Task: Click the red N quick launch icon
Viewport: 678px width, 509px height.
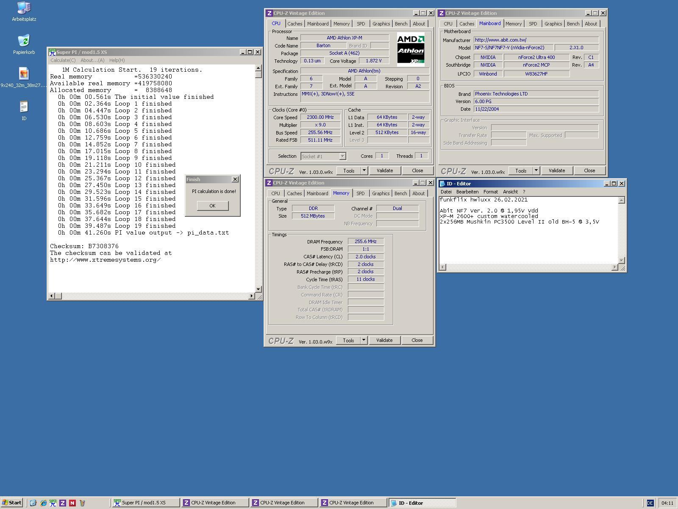Action: [x=72, y=503]
